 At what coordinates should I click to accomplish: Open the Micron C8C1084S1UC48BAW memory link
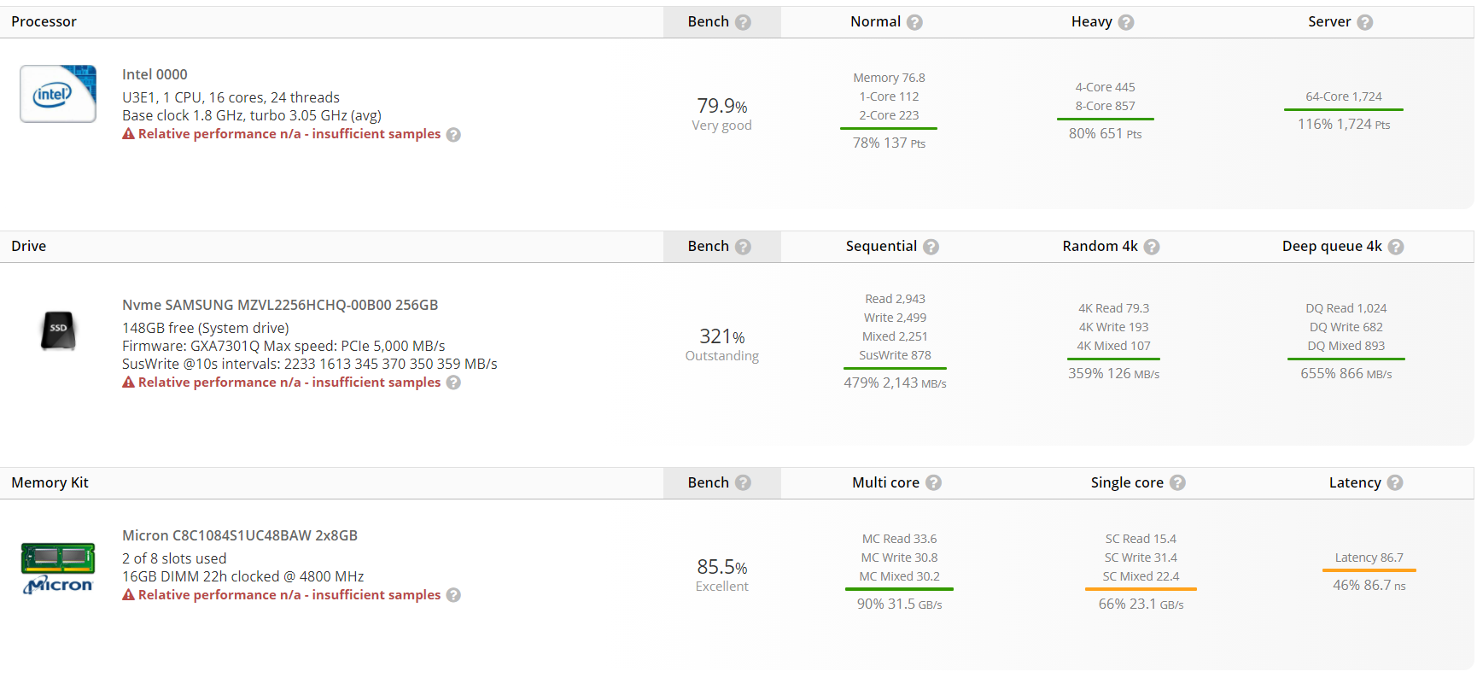pyautogui.click(x=239, y=535)
